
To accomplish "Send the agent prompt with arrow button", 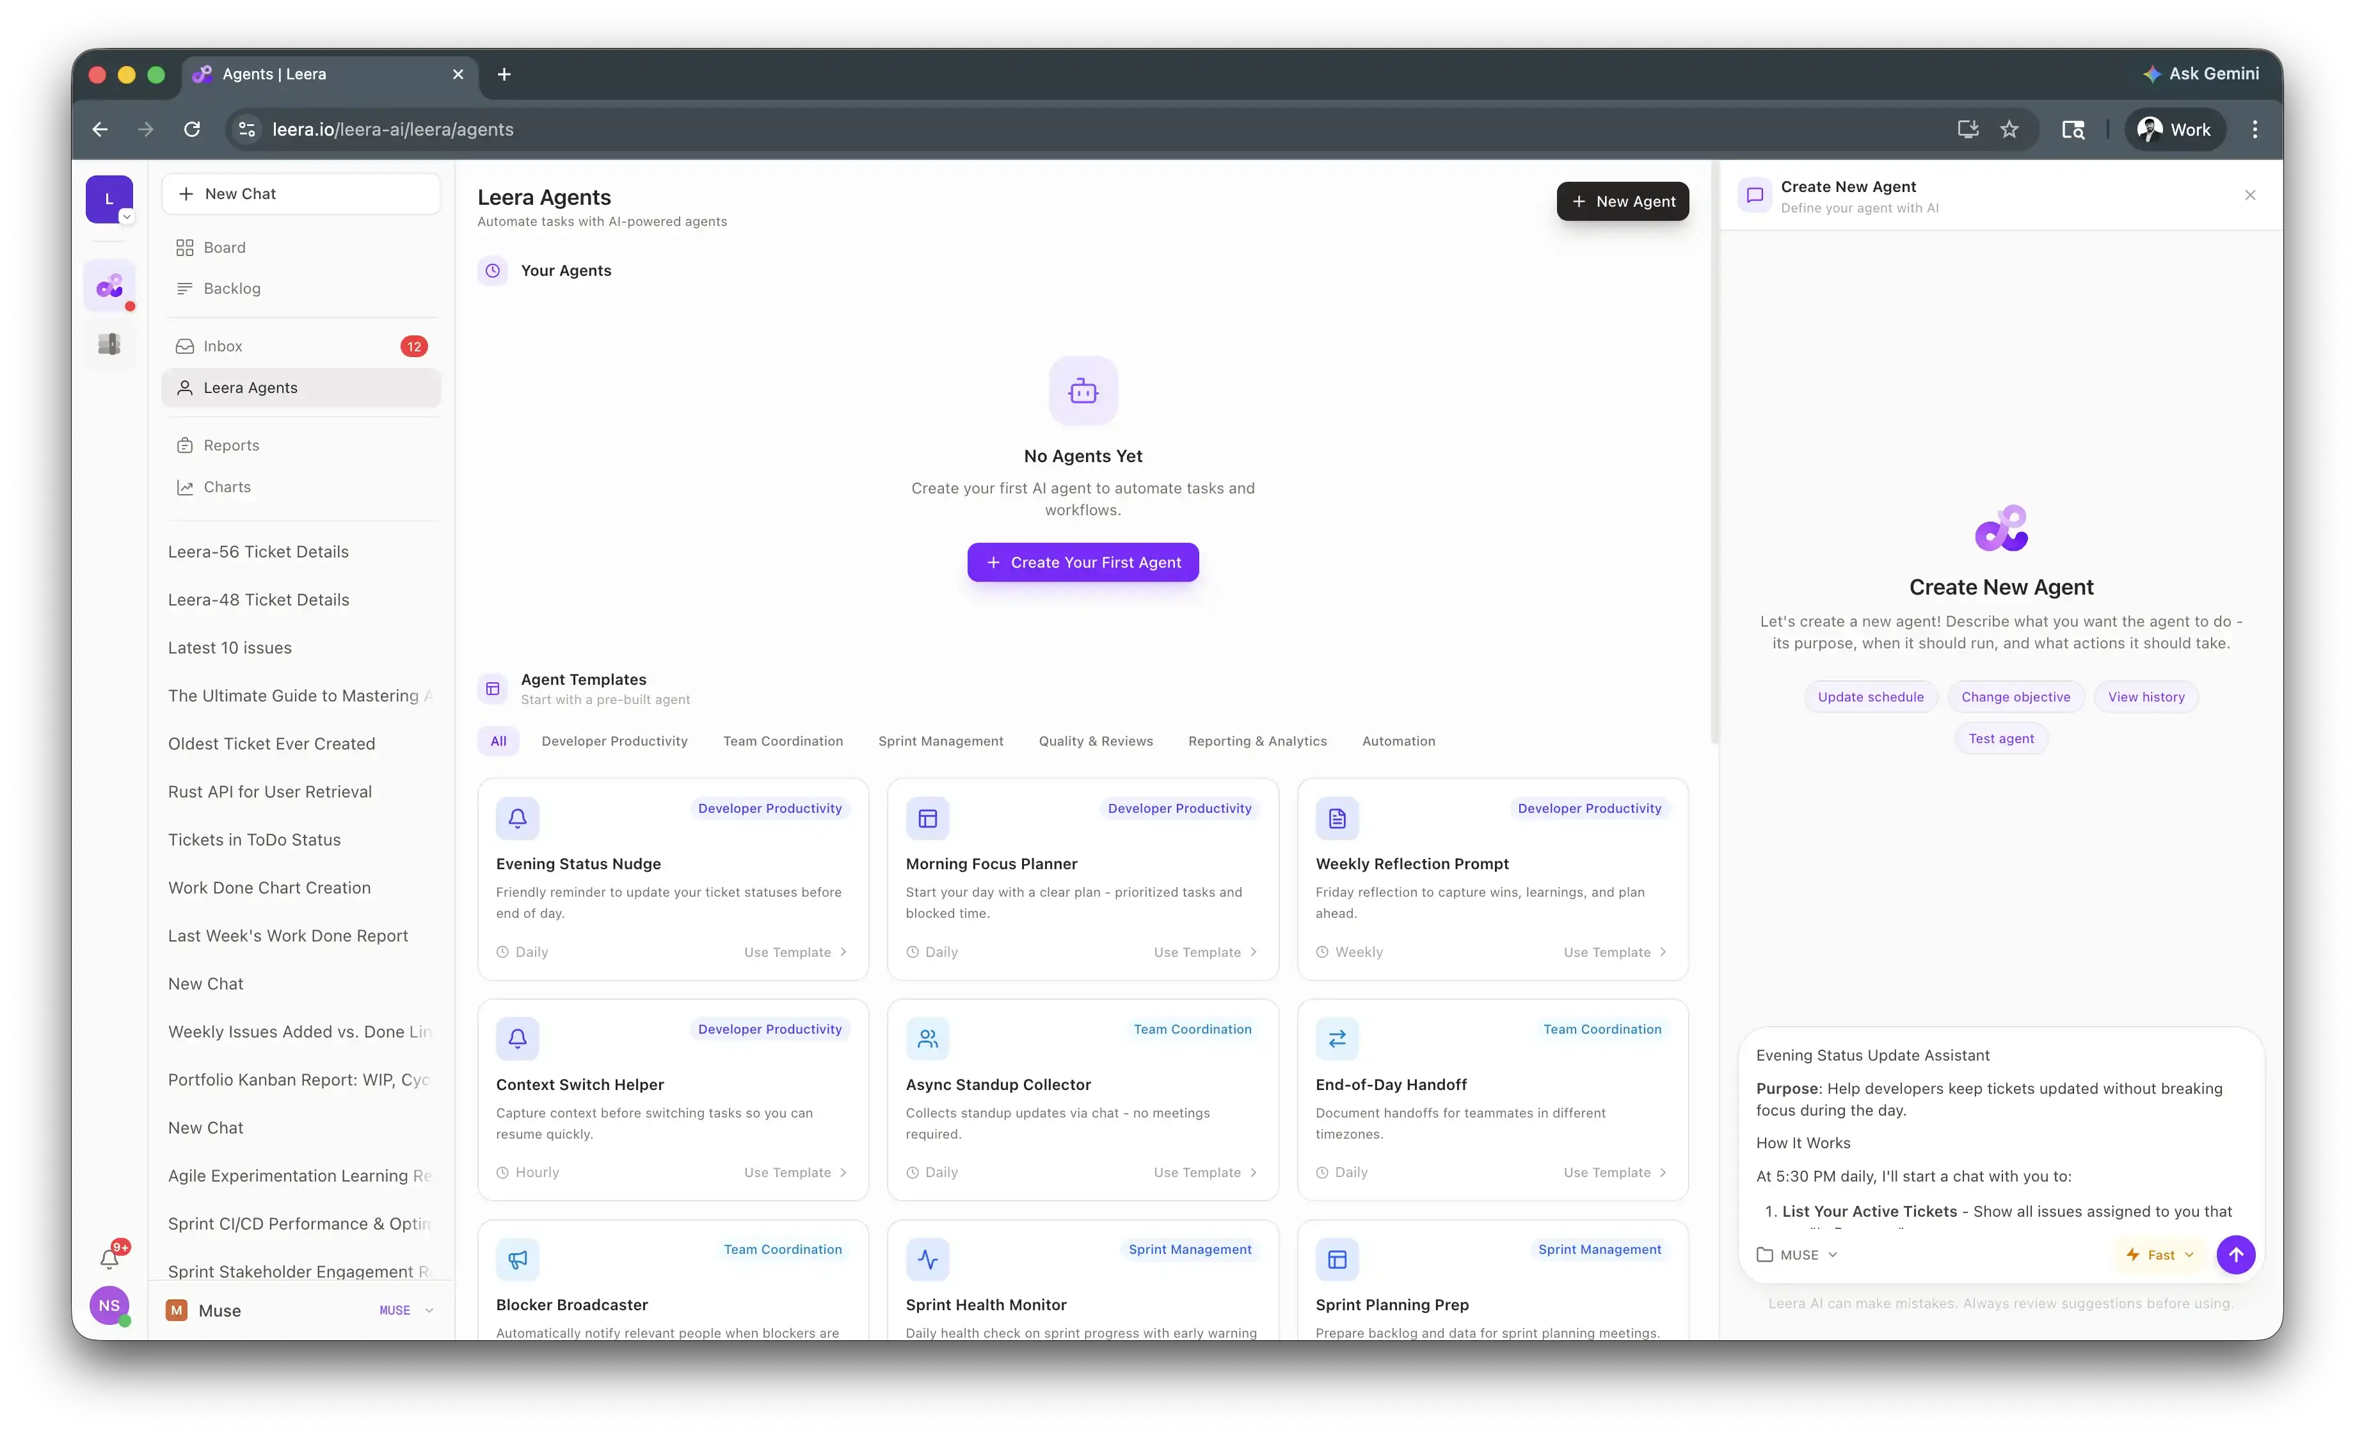I will [2235, 1255].
